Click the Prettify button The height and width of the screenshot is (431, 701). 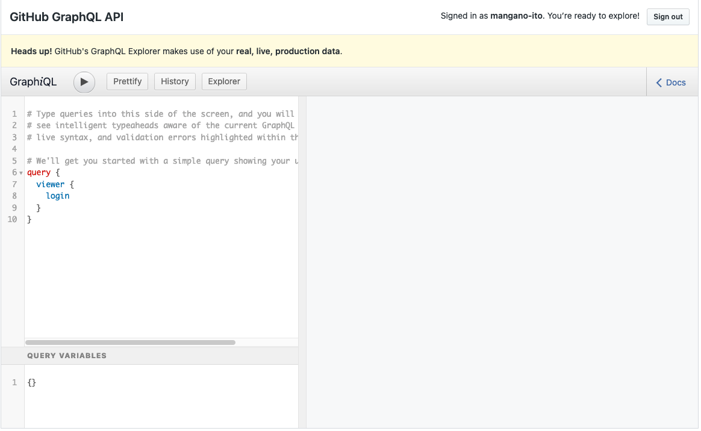click(128, 82)
